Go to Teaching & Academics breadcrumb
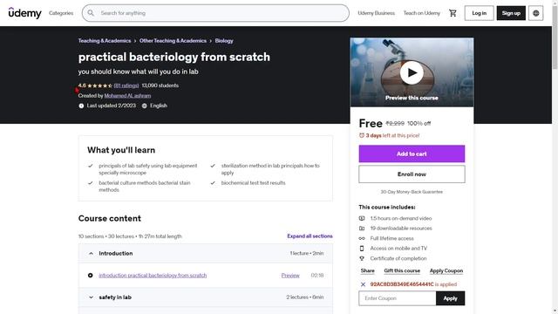 point(105,41)
